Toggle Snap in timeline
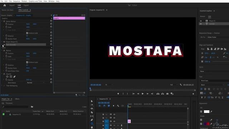Screen dimensions: 229x129 104,106
